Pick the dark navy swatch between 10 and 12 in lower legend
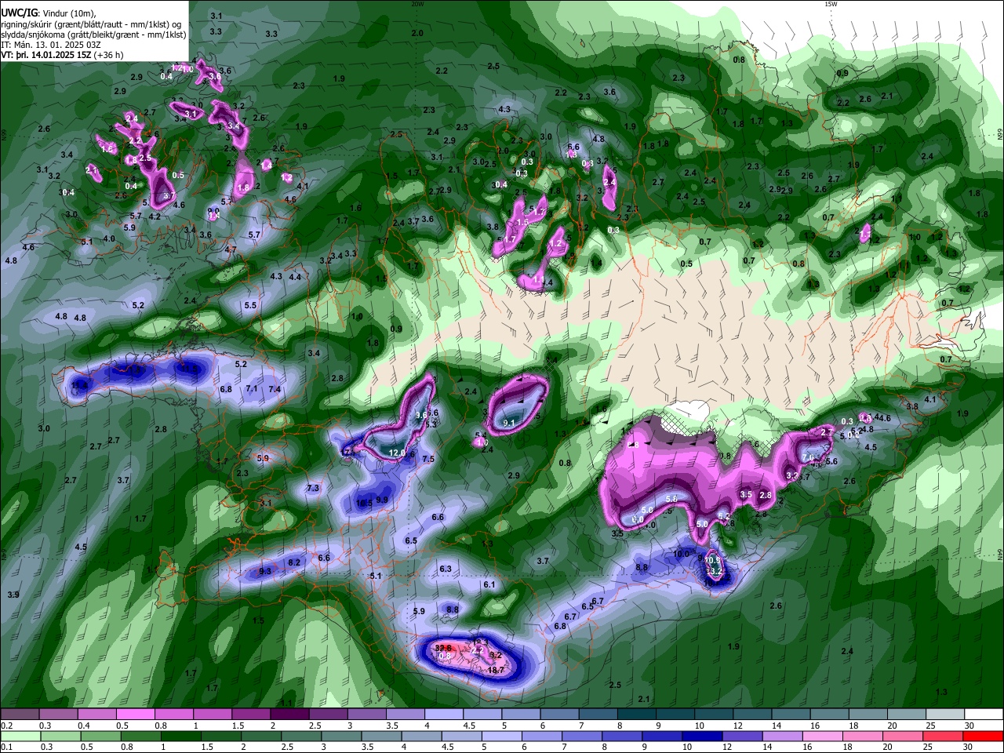 (701, 736)
